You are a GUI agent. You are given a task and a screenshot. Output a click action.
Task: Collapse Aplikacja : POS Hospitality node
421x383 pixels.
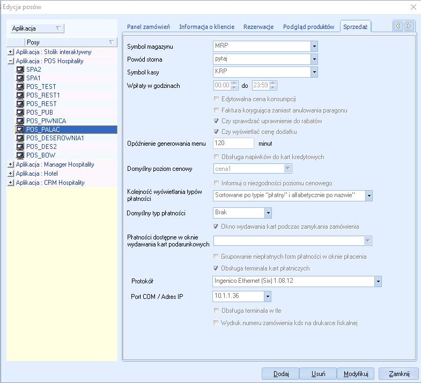[11, 61]
